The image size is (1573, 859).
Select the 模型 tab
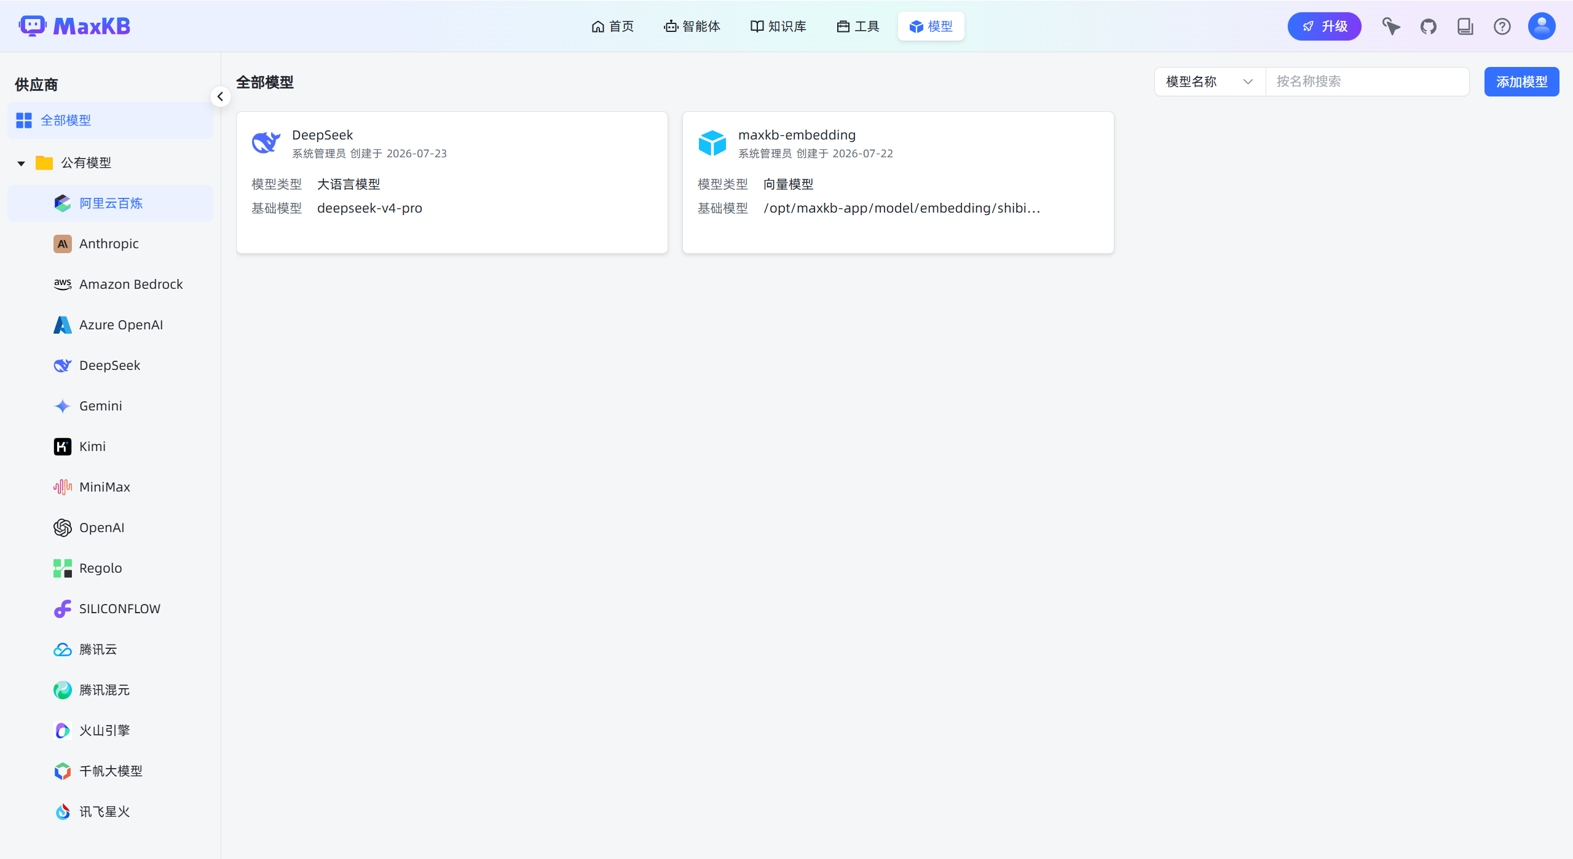tap(931, 26)
